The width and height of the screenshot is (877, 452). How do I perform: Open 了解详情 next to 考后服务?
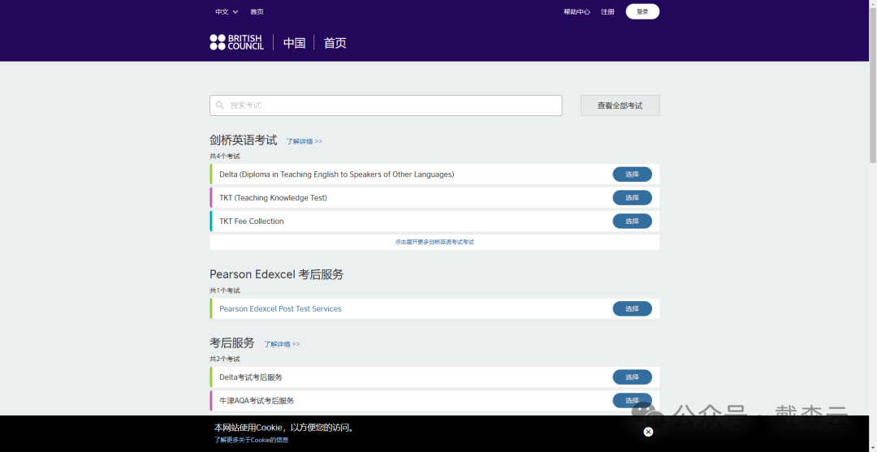tap(282, 344)
